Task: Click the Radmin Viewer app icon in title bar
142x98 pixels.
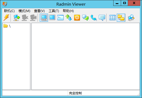Action: pyautogui.click(x=5, y=4)
